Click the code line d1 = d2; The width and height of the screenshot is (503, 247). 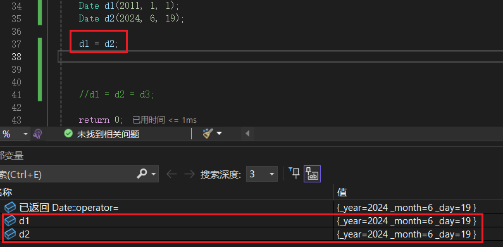pyautogui.click(x=99, y=44)
